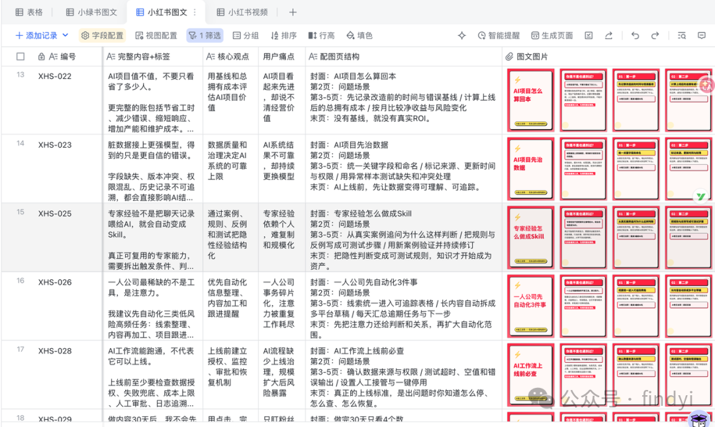The image size is (715, 427).
Task: Open cover thumbnail AI项目怎么算回本
Action: click(531, 100)
